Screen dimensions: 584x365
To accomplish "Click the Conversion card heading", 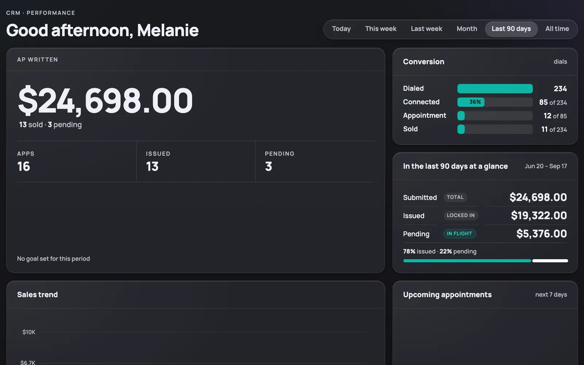I will pos(423,62).
